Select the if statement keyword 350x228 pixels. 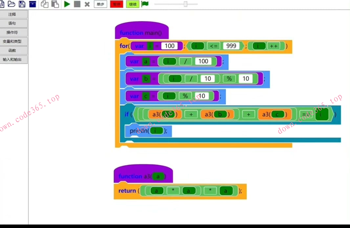[126, 114]
